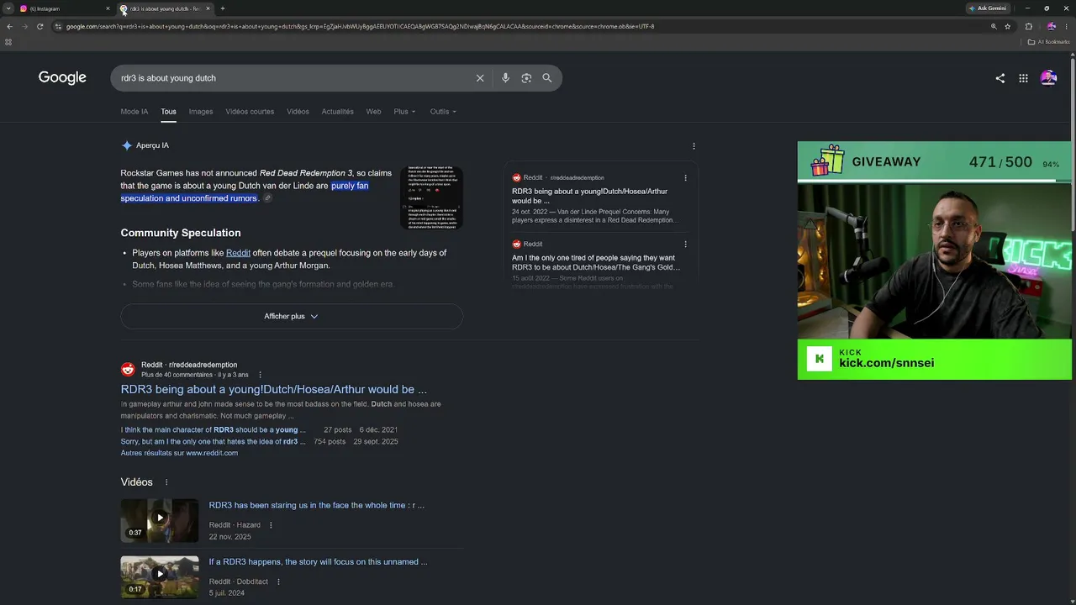Click the page vertical scrollbar
This screenshot has height=605, width=1076.
(1073, 143)
